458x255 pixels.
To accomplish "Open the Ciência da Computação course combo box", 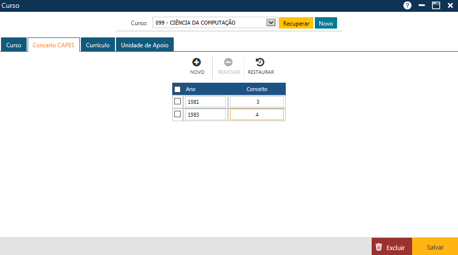I will (x=210, y=23).
